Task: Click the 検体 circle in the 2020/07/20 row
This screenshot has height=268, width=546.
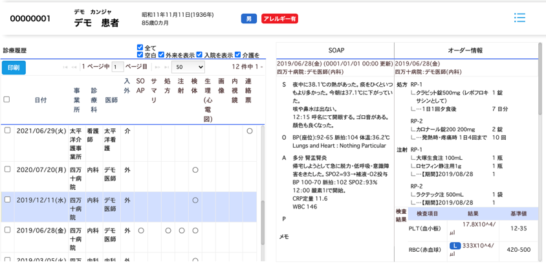Action: 195,170
